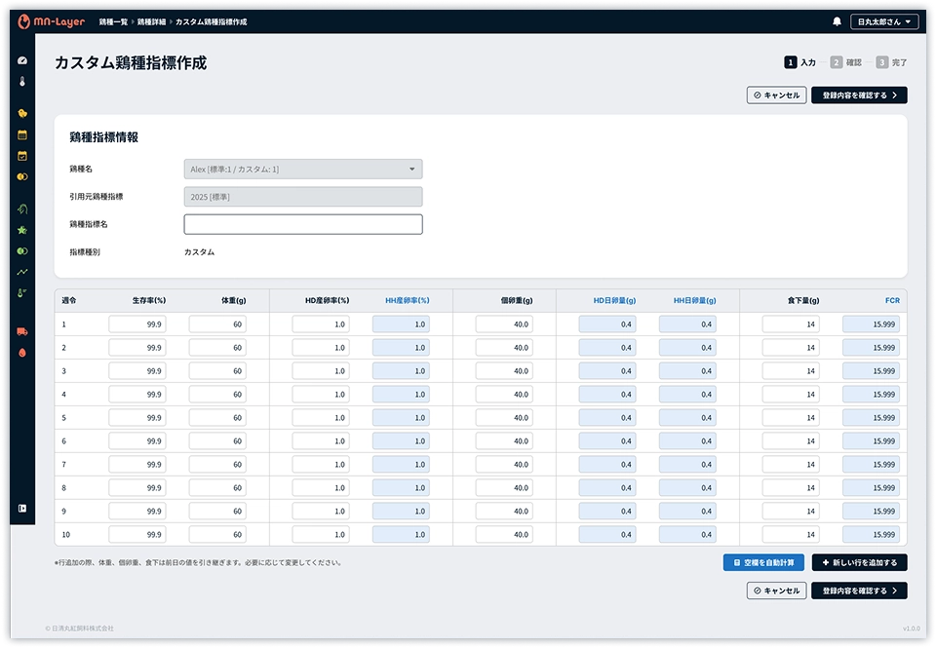Collapse the sidebar with bottom toggle icon
Viewport: 936px width, 648px height.
(x=22, y=508)
